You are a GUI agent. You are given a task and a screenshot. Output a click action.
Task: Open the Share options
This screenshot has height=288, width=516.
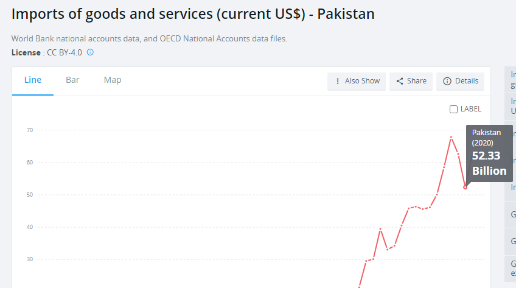pyautogui.click(x=411, y=81)
